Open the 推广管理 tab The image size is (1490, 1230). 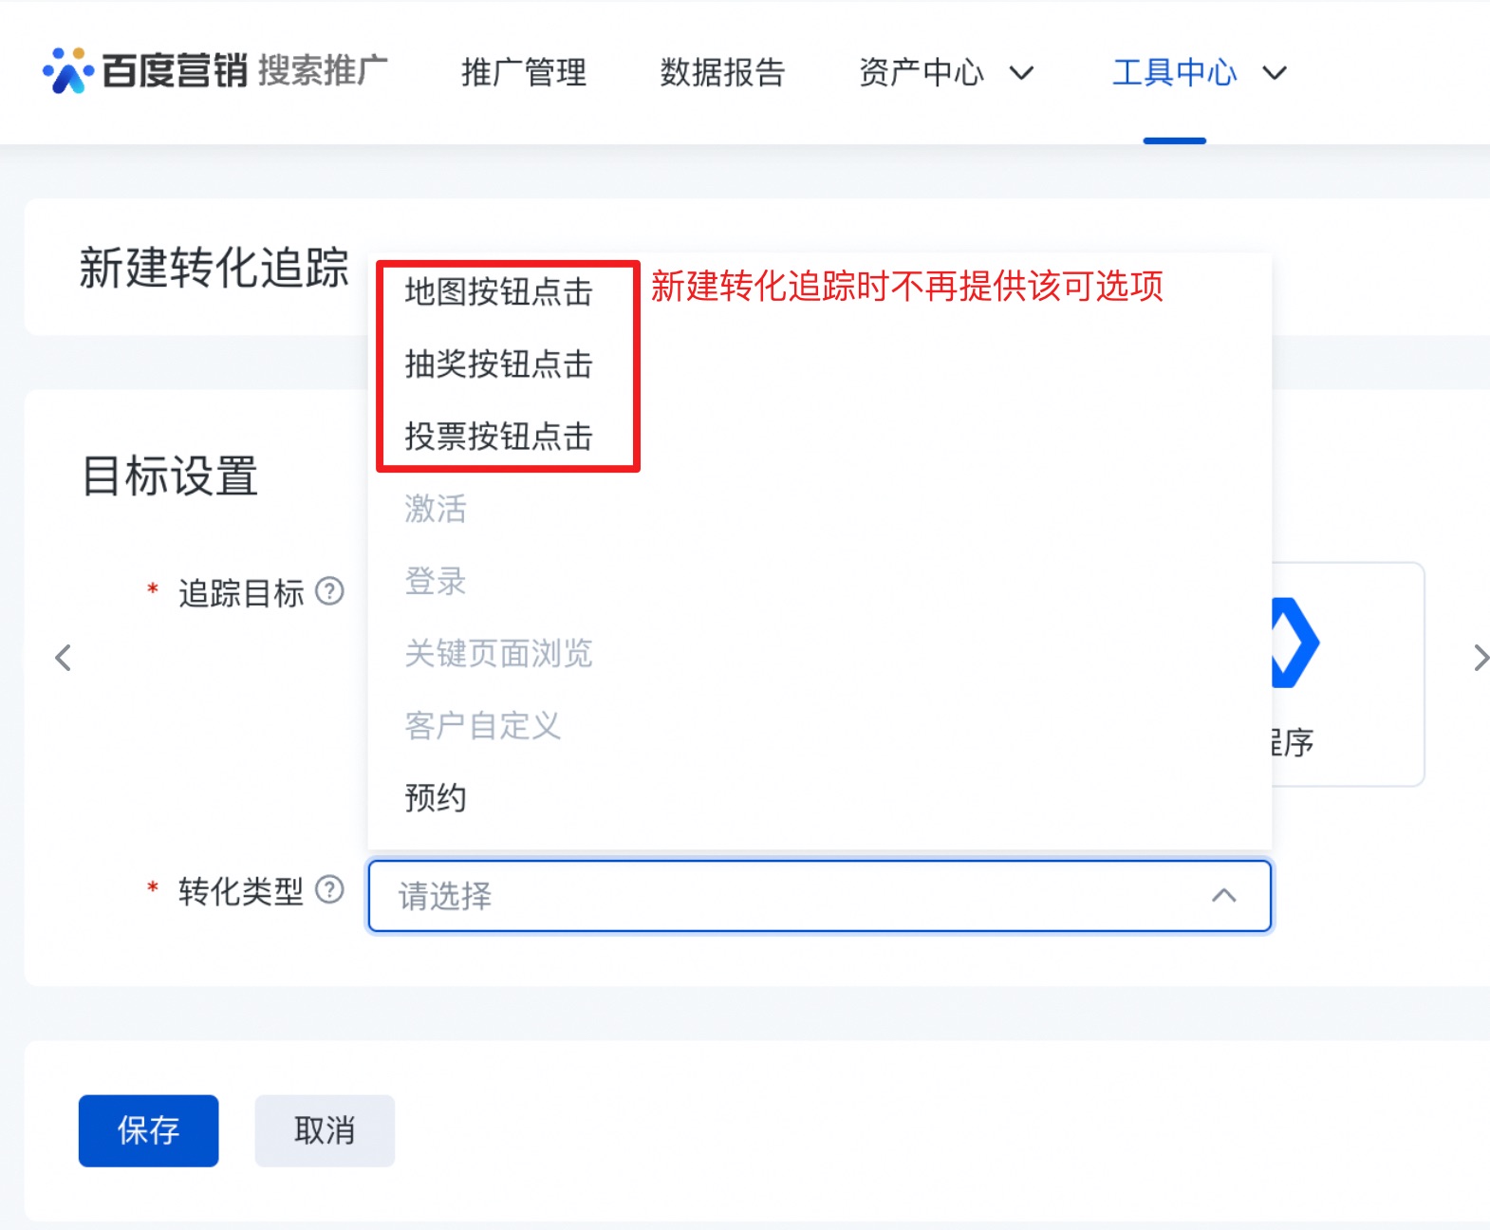pos(524,73)
